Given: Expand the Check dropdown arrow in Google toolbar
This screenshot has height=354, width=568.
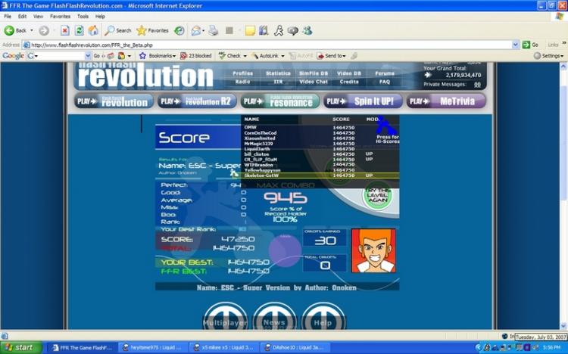Looking at the screenshot, I should [245, 56].
